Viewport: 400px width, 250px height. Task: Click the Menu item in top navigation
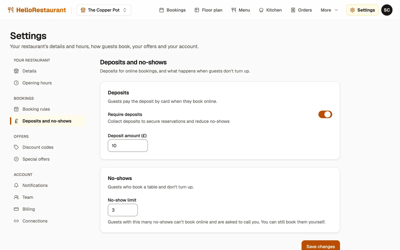point(240,10)
